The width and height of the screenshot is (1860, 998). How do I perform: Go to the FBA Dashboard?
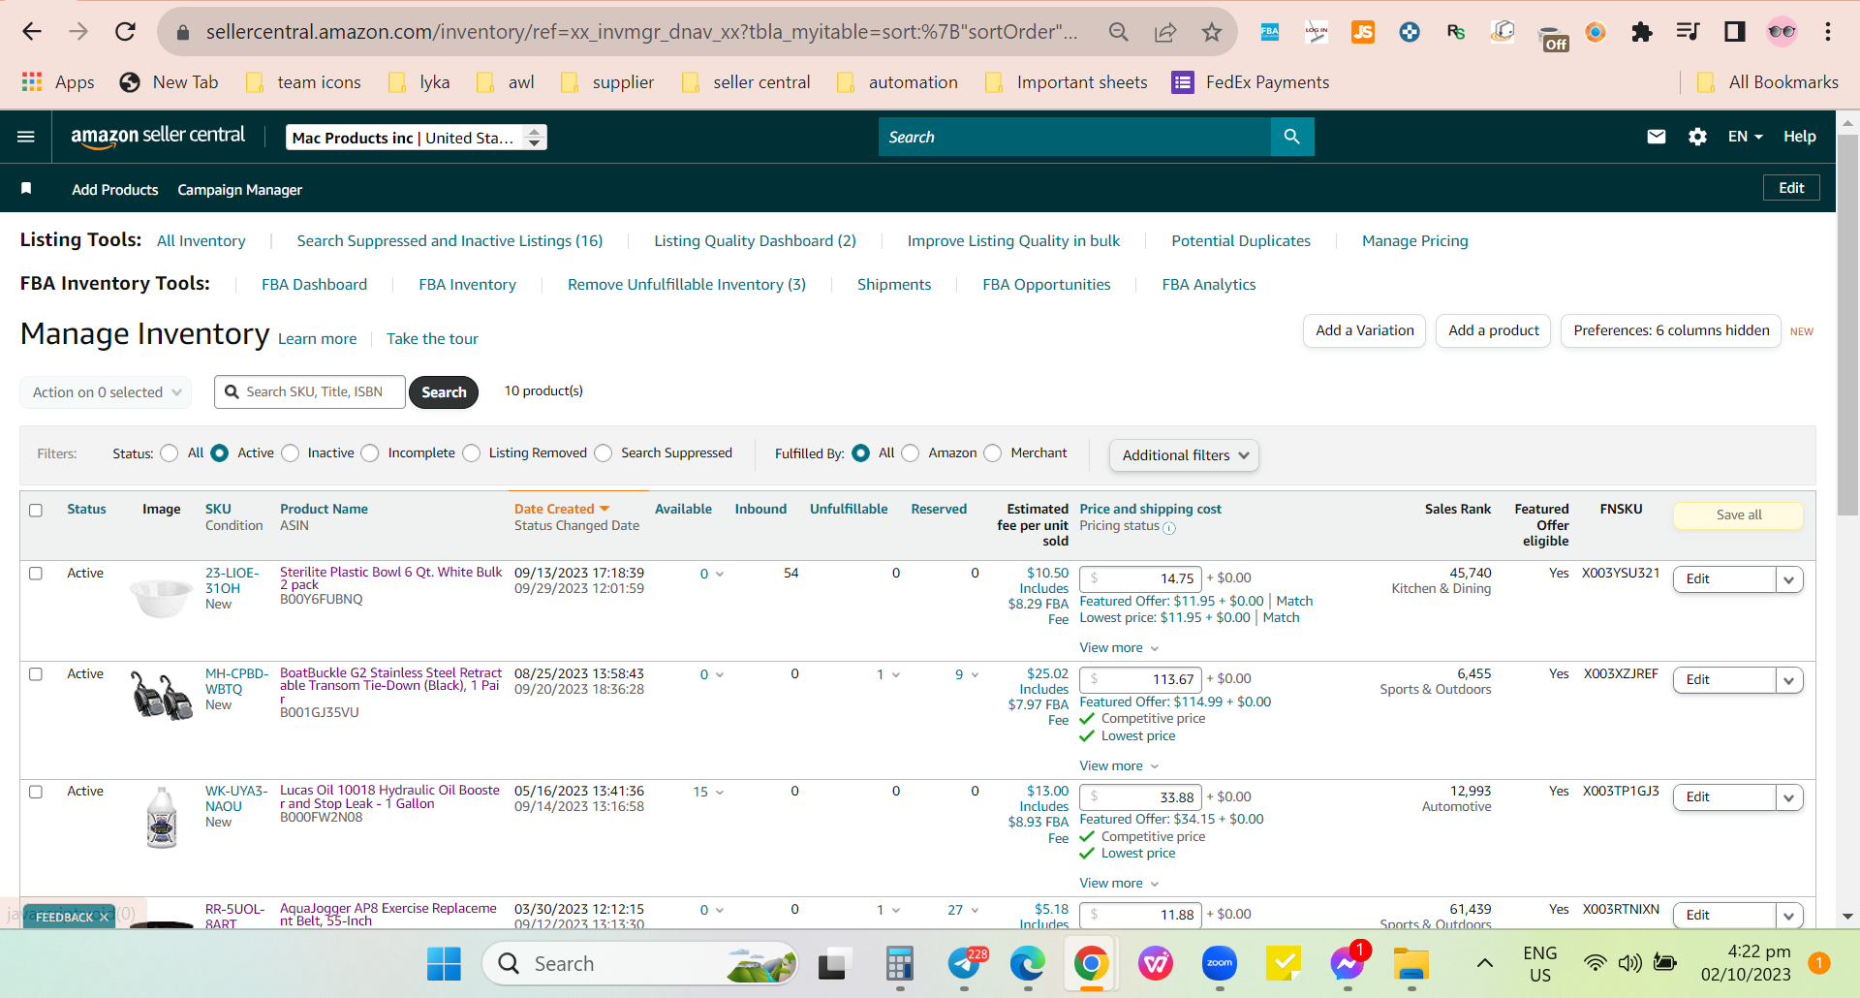coord(314,285)
